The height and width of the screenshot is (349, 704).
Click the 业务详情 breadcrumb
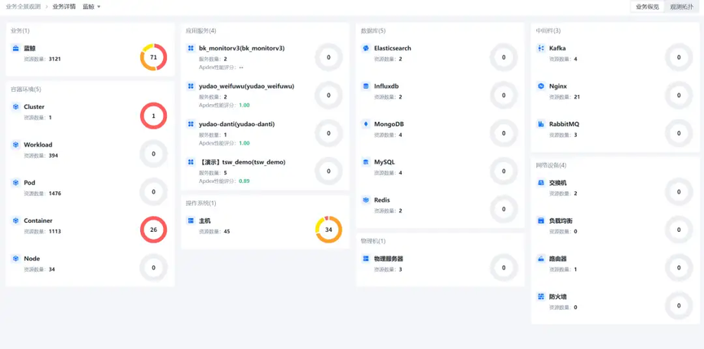click(64, 7)
